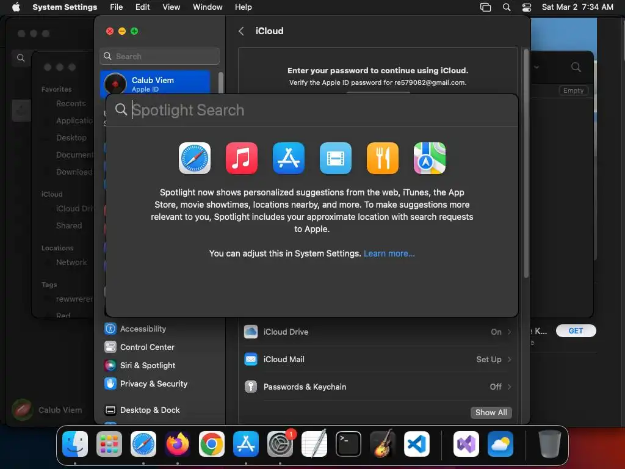Open the Trash in the Dock
Image resolution: width=625 pixels, height=469 pixels.
point(550,444)
